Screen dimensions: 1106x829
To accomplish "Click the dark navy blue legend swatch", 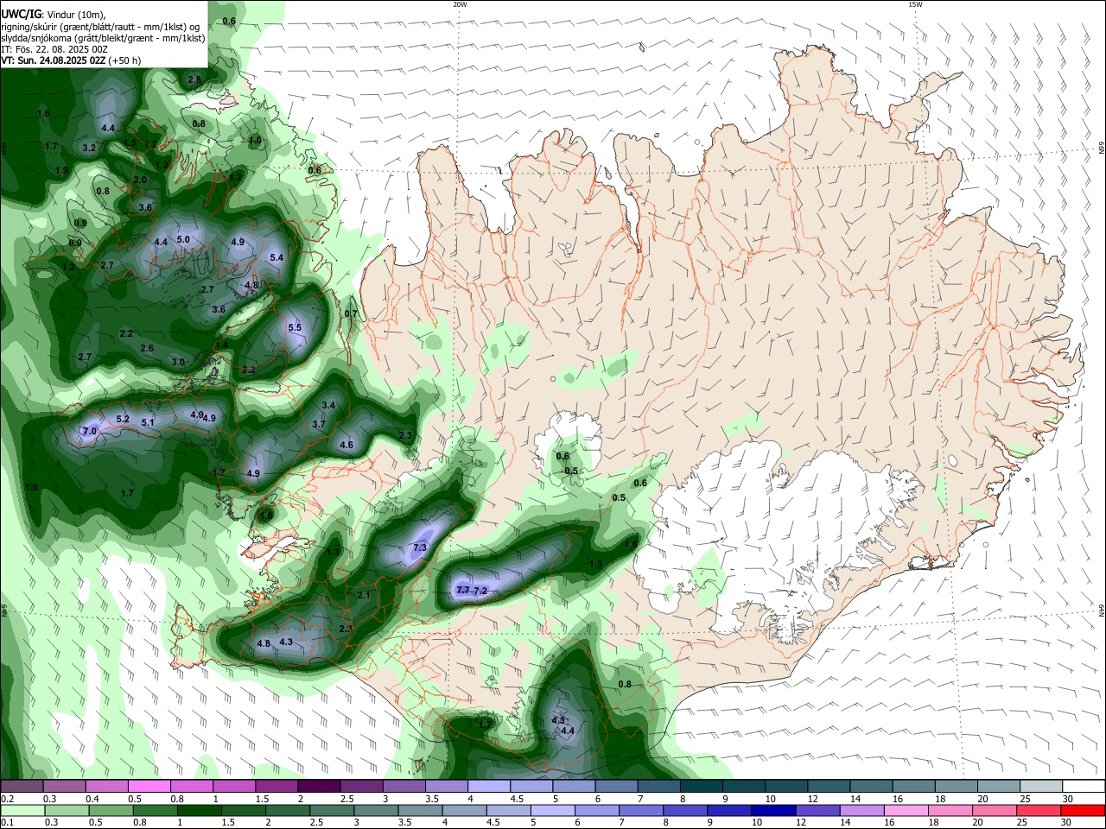I will point(772,810).
